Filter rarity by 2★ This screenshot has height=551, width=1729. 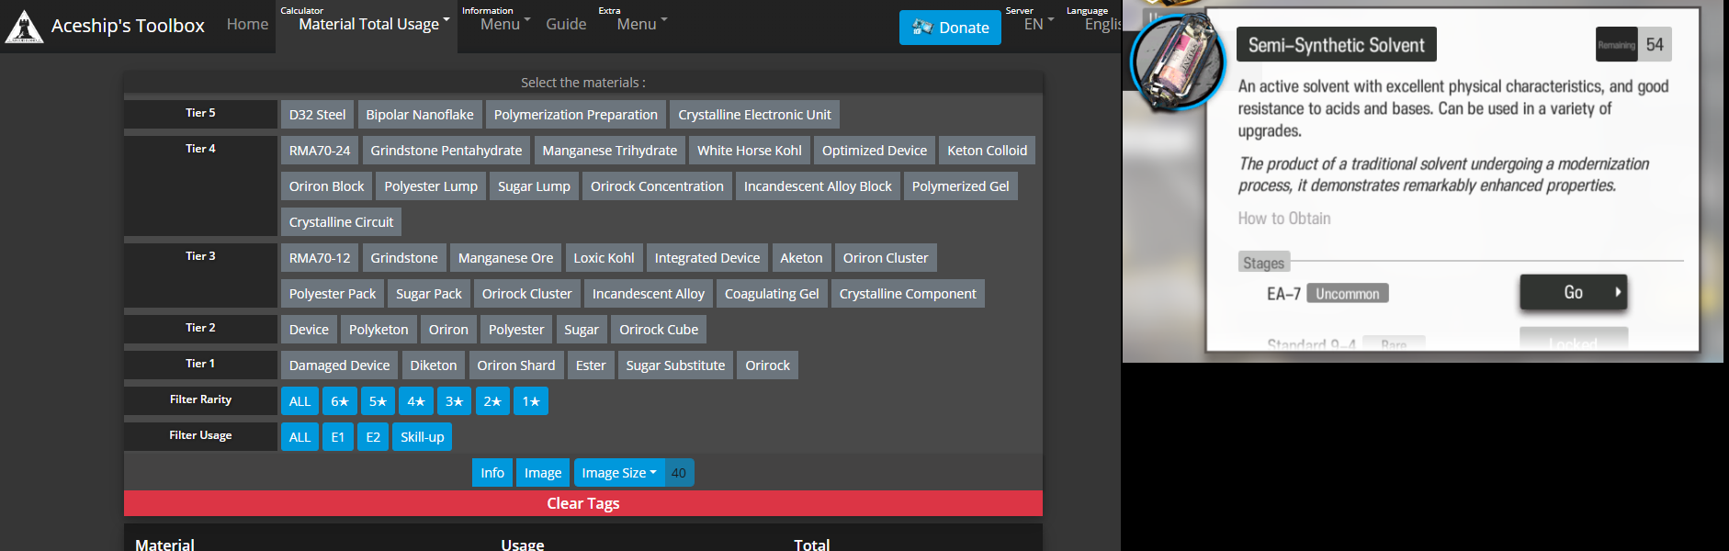coord(492,401)
